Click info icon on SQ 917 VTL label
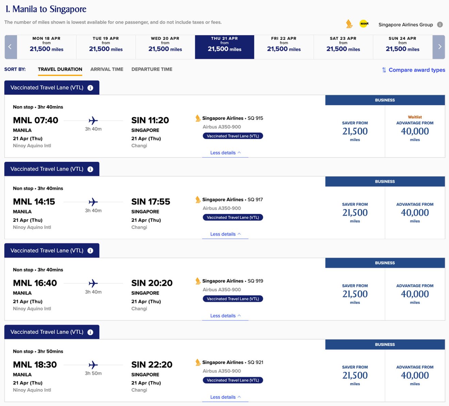The height and width of the screenshot is (406, 449). tap(90, 169)
